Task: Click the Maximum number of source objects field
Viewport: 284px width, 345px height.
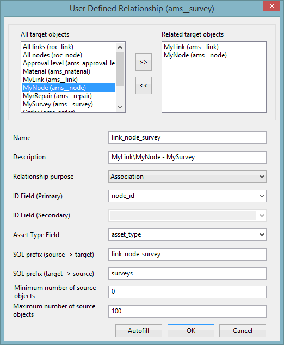Action: tap(187, 311)
